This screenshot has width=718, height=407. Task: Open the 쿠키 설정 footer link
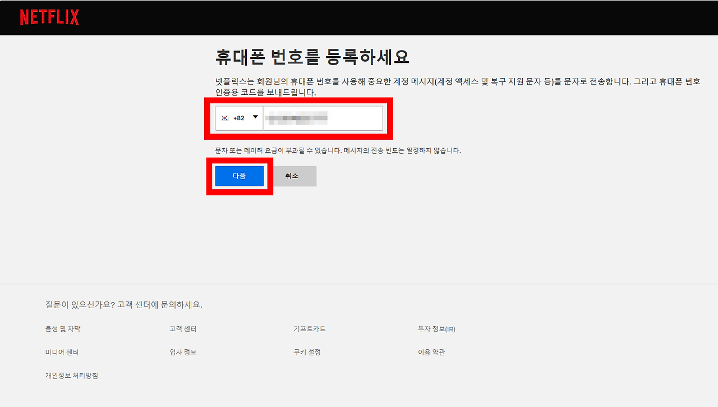306,352
